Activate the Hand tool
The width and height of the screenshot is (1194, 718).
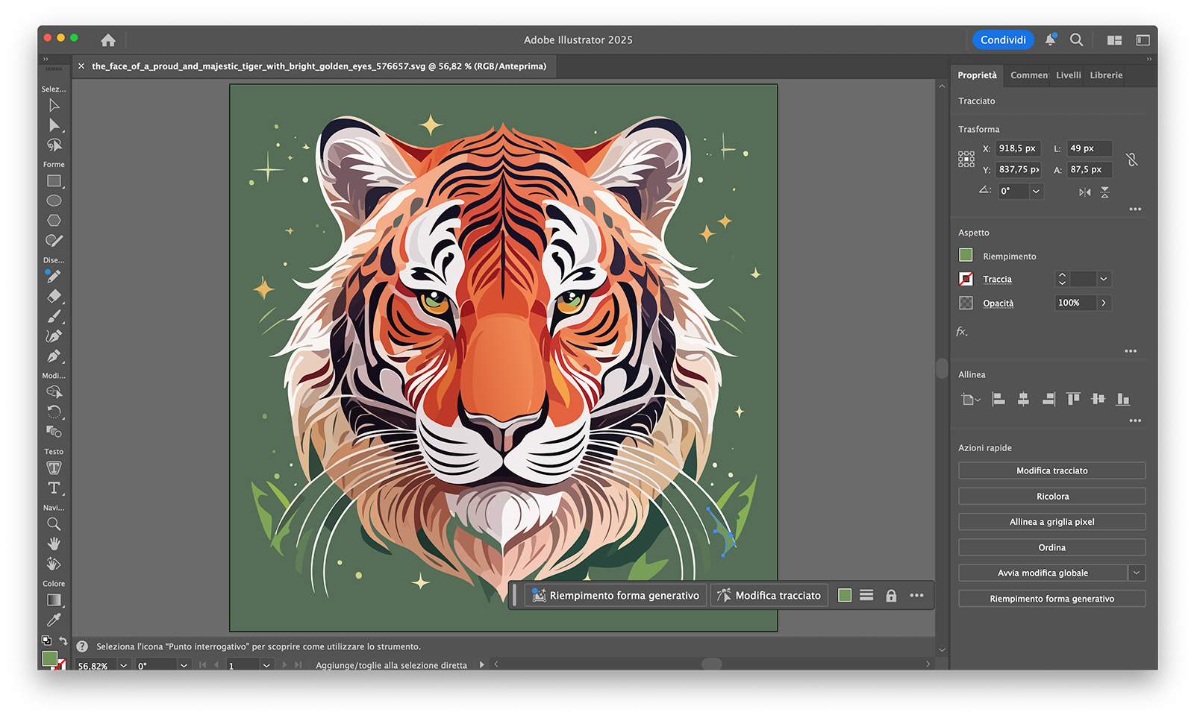54,544
